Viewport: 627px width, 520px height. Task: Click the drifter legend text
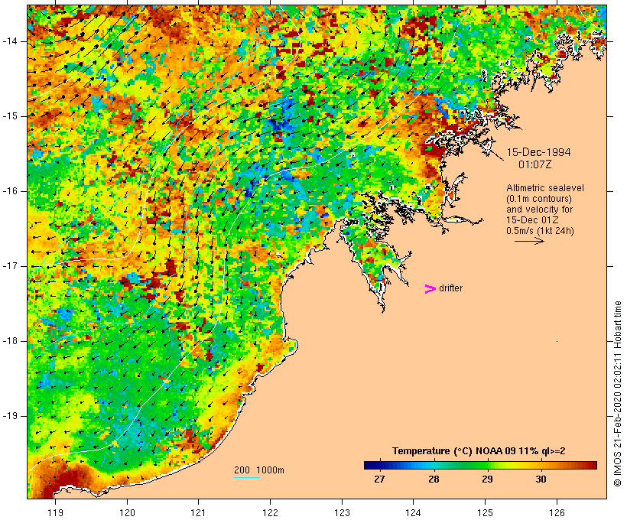pyautogui.click(x=450, y=288)
